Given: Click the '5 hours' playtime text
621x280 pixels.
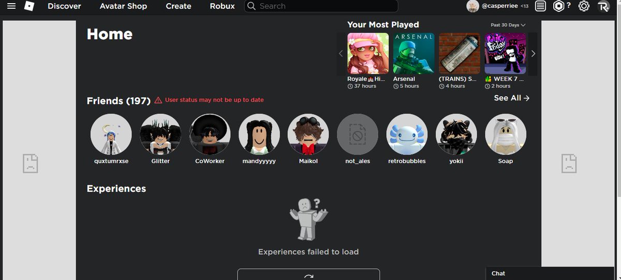Looking at the screenshot, I should pyautogui.click(x=409, y=86).
